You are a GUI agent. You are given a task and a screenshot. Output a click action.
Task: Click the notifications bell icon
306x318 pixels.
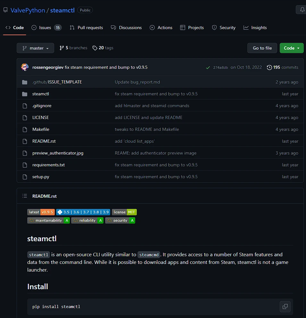(302, 10)
